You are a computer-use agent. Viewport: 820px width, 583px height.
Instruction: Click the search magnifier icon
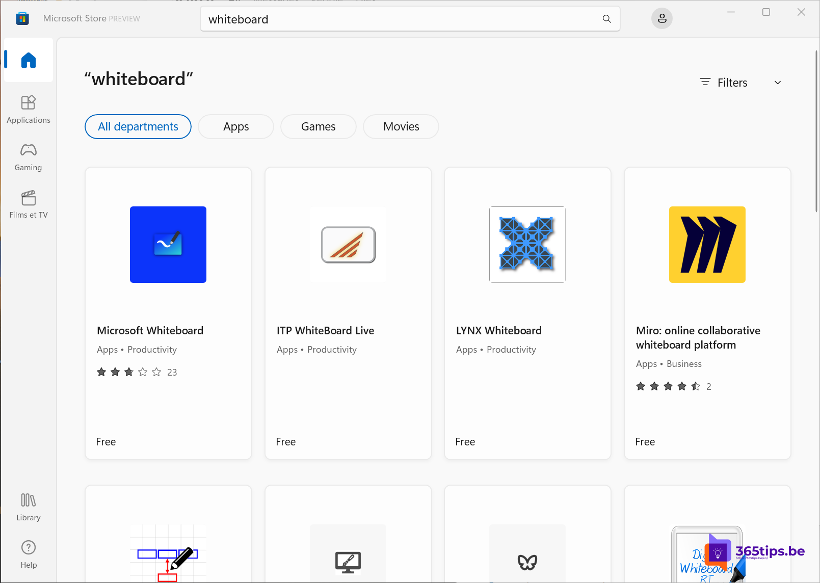tap(606, 19)
